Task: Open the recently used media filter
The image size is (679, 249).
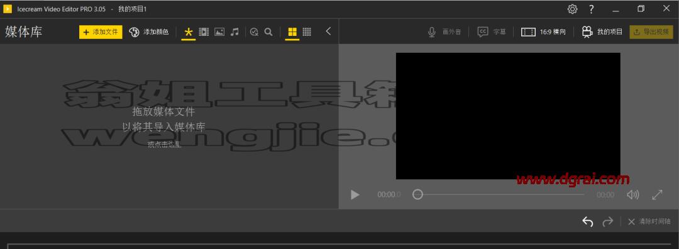Action: pyautogui.click(x=254, y=32)
